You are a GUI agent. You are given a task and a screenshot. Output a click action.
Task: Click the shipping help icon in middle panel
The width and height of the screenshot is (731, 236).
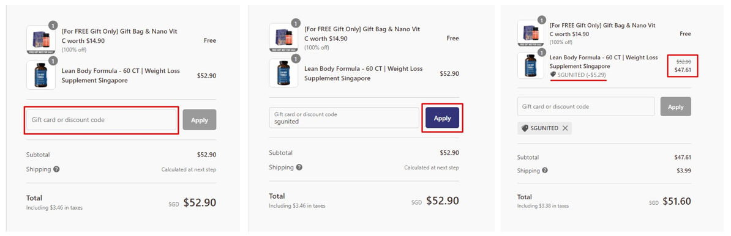coord(299,167)
